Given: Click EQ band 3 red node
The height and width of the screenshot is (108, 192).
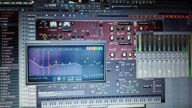Looking at the screenshot, I should [x=50, y=65].
